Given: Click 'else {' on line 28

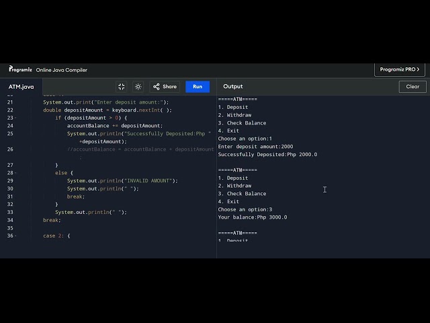Looking at the screenshot, I should coord(64,173).
